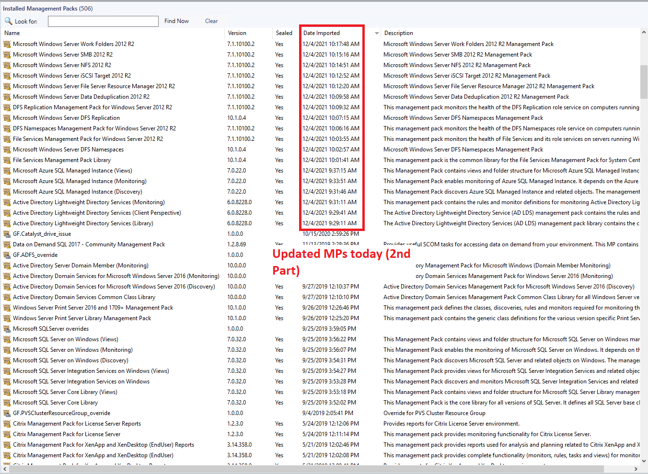This screenshot has width=648, height=474.
Task: Click icon of File Server Resource Manager 2012 R2 pack
Action: pos(7,86)
